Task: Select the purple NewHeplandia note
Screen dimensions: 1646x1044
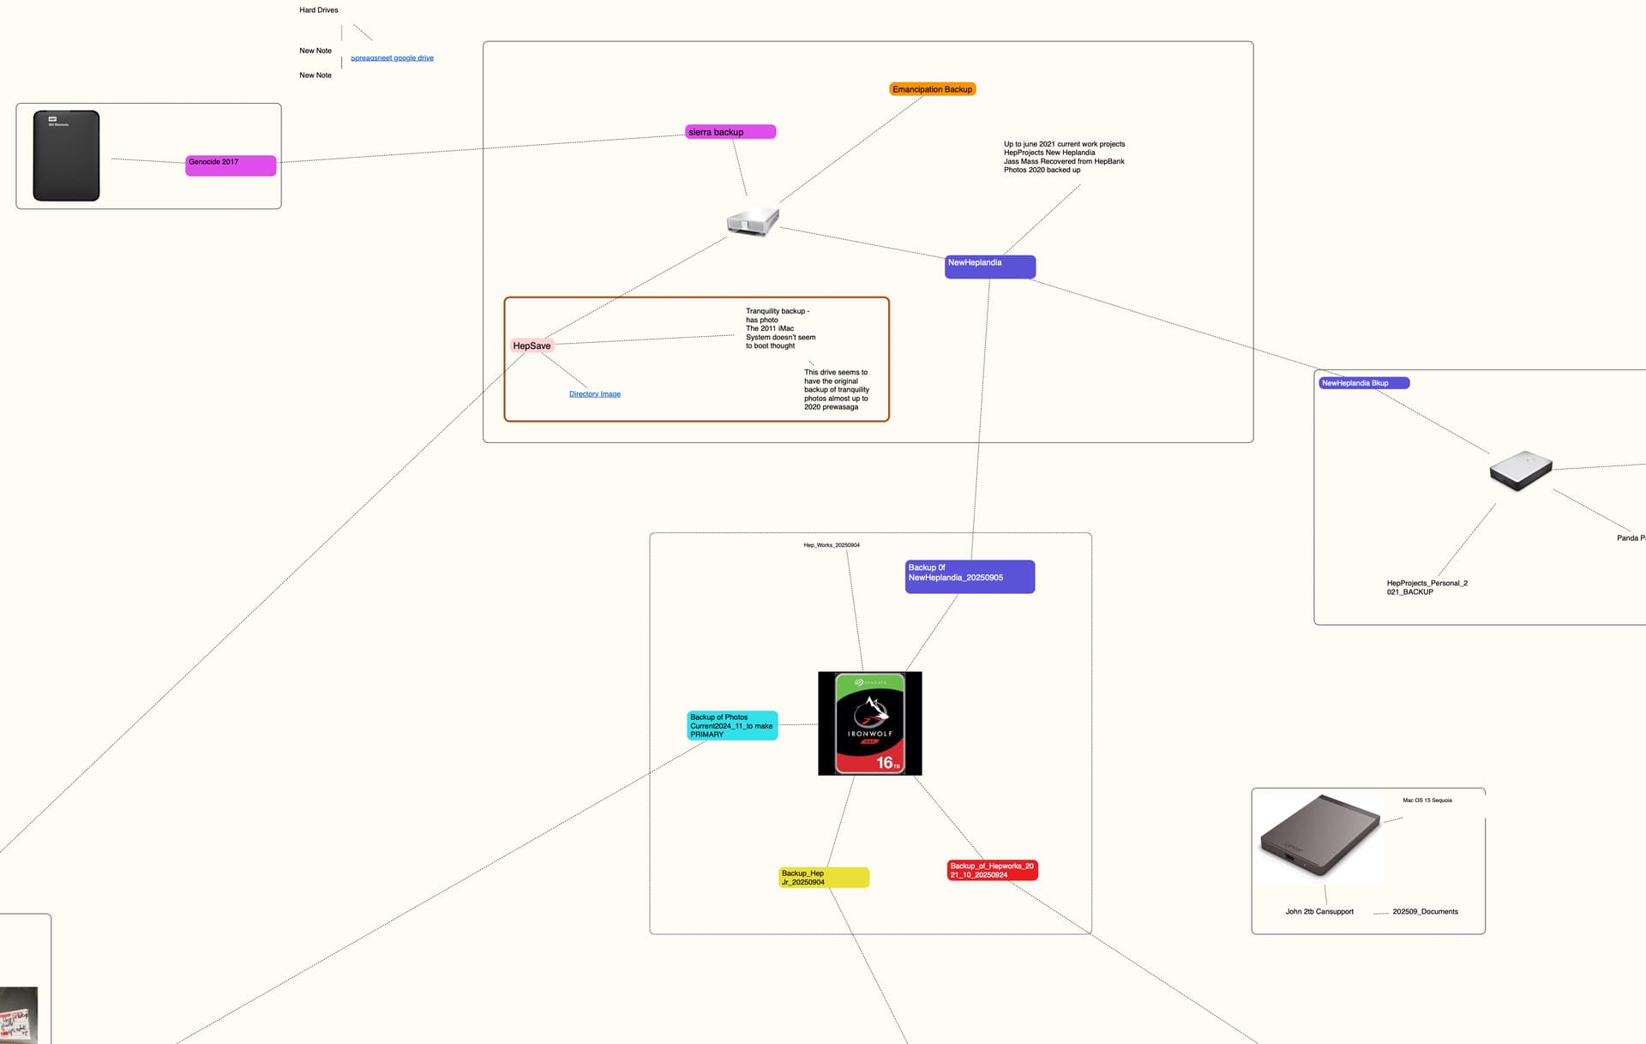Action: click(989, 267)
